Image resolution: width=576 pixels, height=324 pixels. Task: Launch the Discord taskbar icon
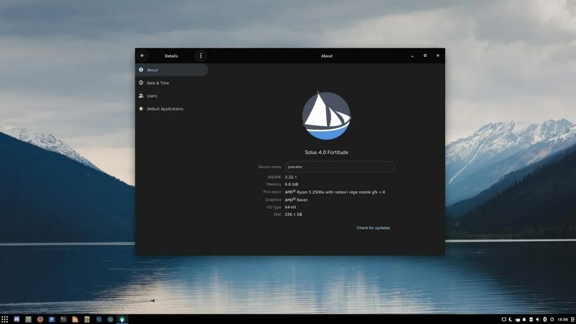[x=17, y=319]
